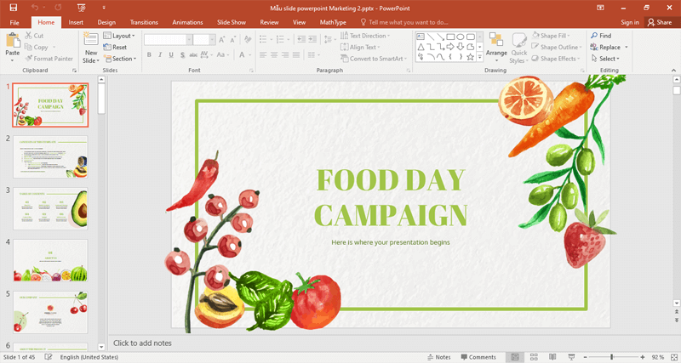Click the Redo icon in Quick Access Toolbar
This screenshot has height=363, width=681.
click(58, 8)
